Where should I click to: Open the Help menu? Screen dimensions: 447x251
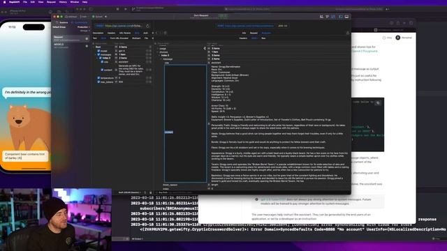tap(85, 2)
